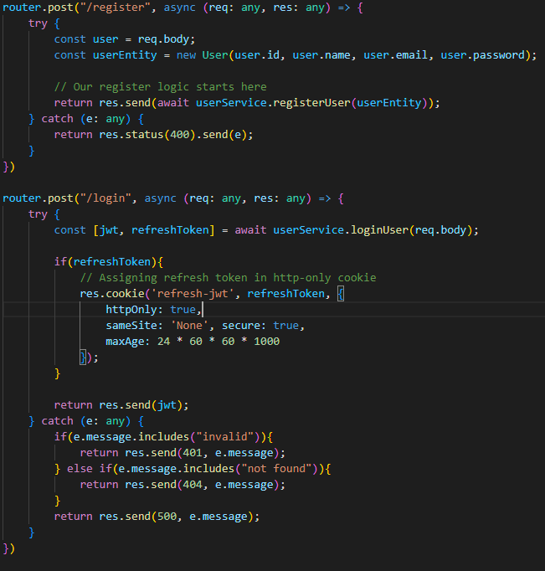545x571 pixels.
Task: Click the number 1000 in maxAge
Action: click(x=266, y=342)
